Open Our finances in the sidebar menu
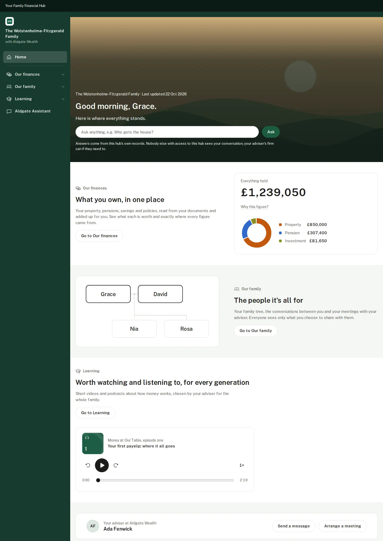The image size is (383, 541). click(35, 74)
